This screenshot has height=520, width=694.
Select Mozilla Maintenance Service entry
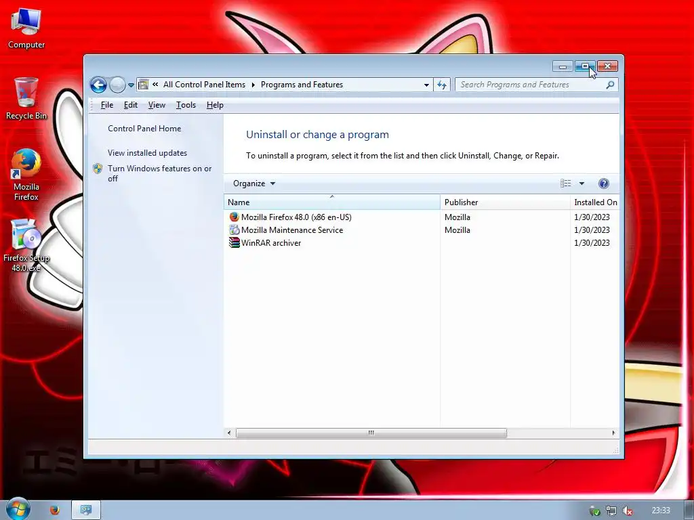292,230
